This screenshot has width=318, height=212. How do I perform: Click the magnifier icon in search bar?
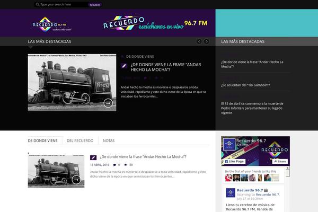click(37, 4)
